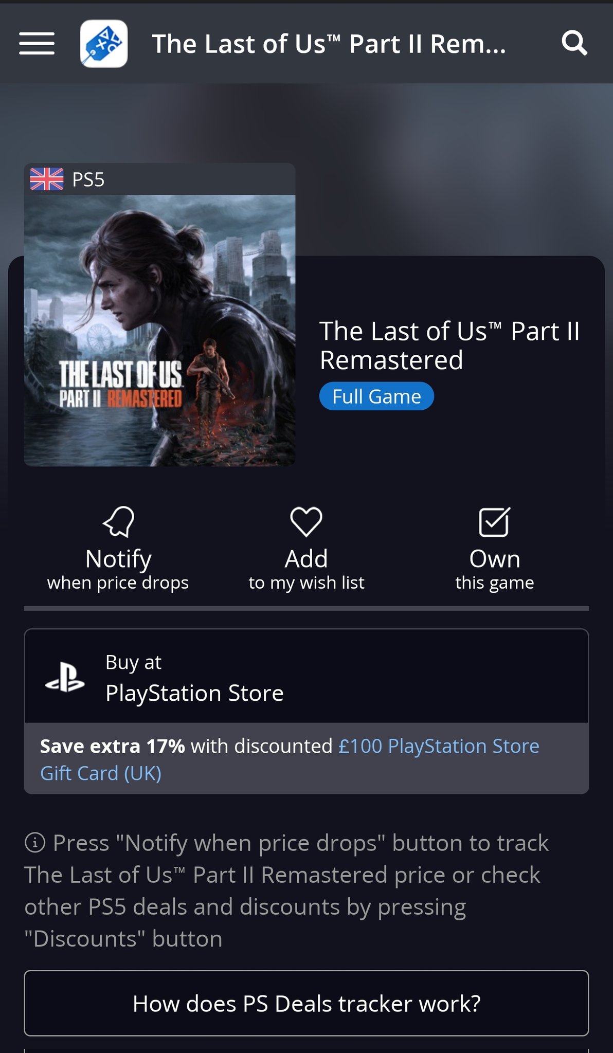
Task: Select the Full Game badge
Action: pyautogui.click(x=376, y=396)
